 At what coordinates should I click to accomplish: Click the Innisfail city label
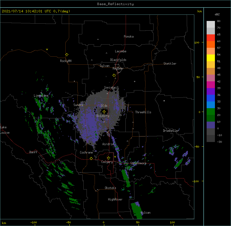111,88
